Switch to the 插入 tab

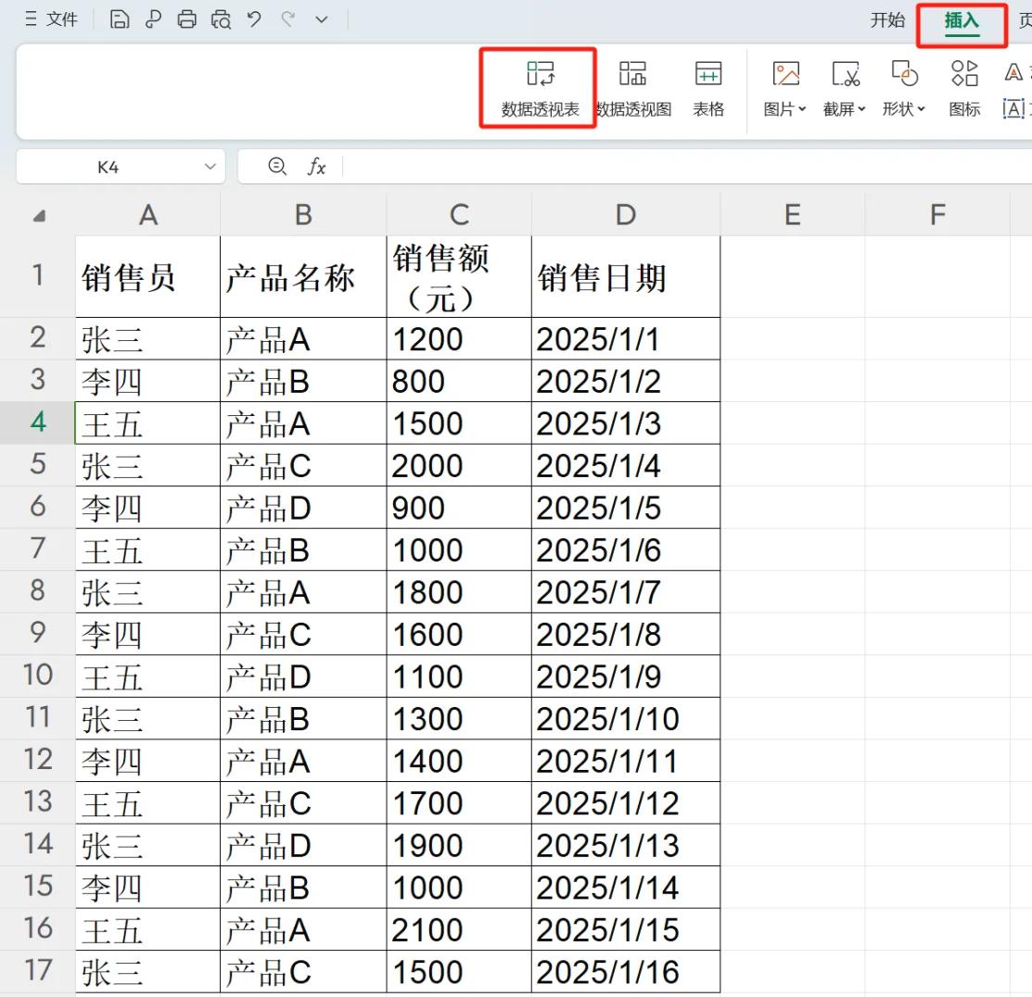click(x=962, y=21)
